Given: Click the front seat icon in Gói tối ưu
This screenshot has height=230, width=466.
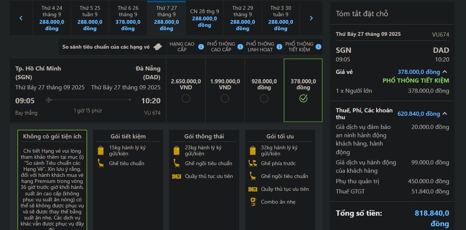Looking at the screenshot, I should (x=252, y=163).
